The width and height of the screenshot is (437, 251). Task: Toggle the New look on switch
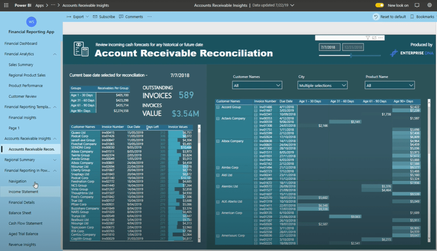(x=379, y=5)
